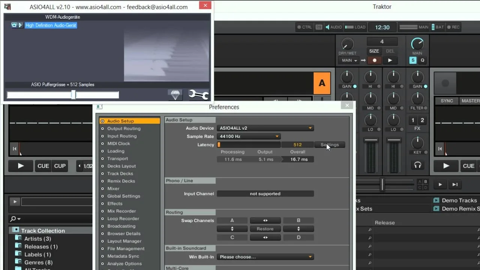Image resolution: width=480 pixels, height=270 pixels.
Task: Open the Sample Rate 44100 Hz dropdown
Action: pyautogui.click(x=249, y=136)
